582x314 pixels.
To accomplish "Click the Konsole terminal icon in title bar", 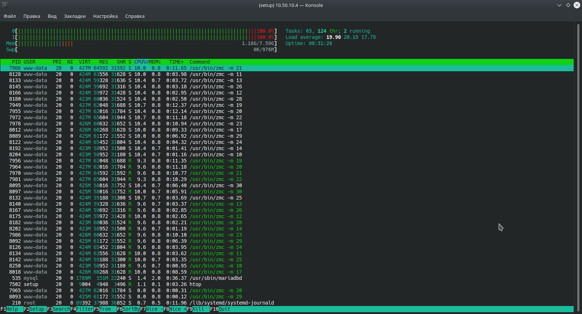I will [5, 5].
